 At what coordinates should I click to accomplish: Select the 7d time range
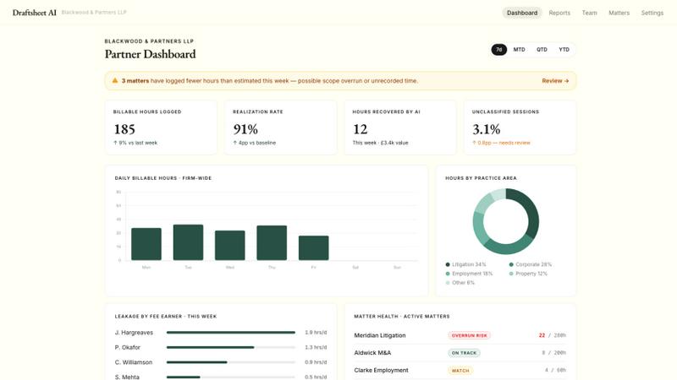(499, 50)
